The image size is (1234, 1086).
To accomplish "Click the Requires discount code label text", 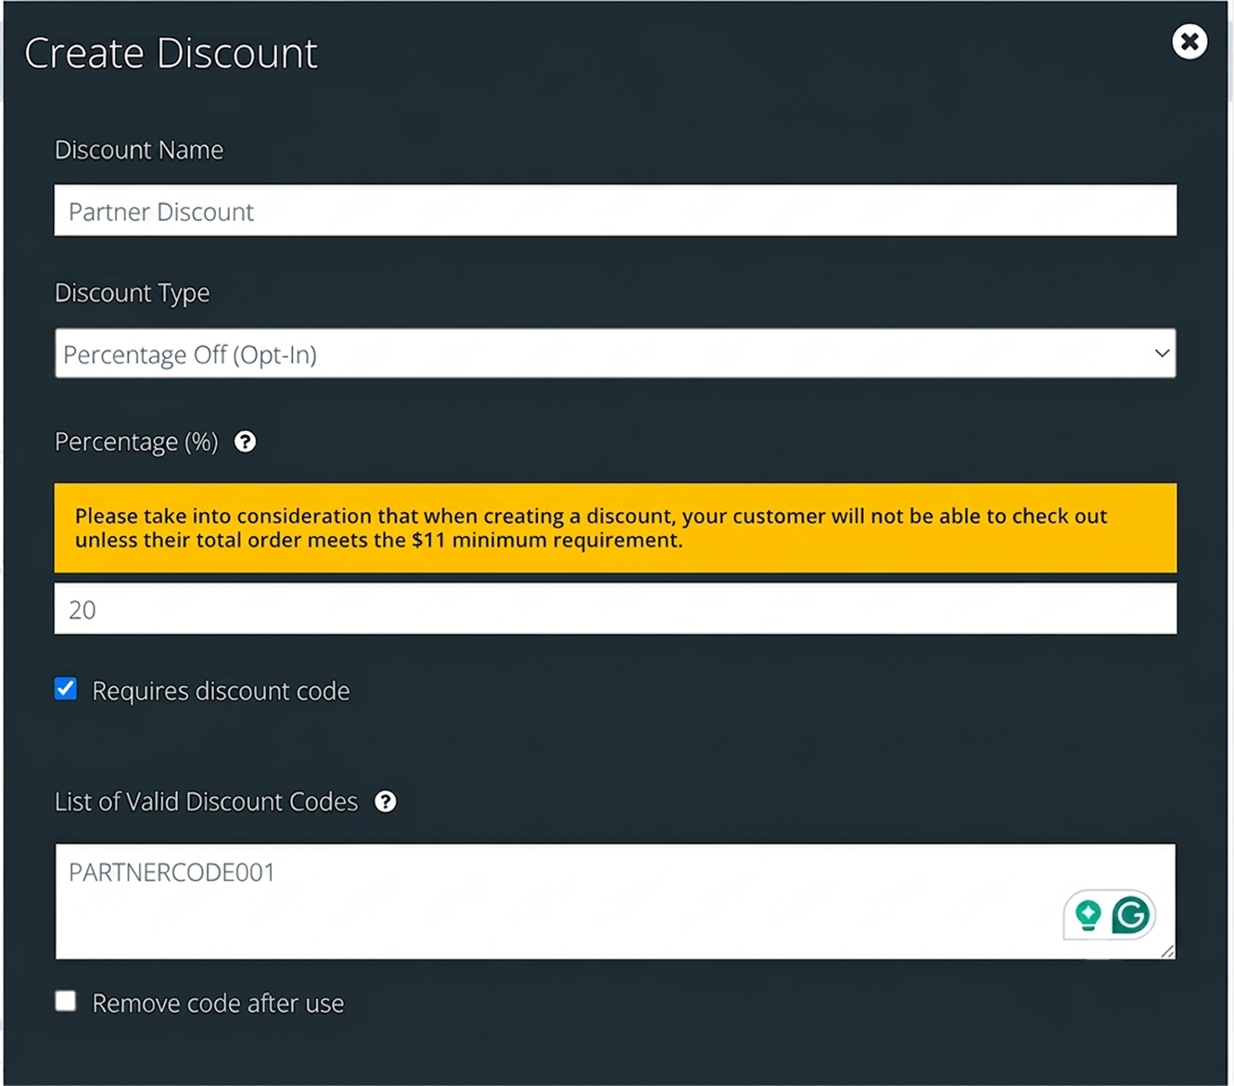I will [221, 691].
